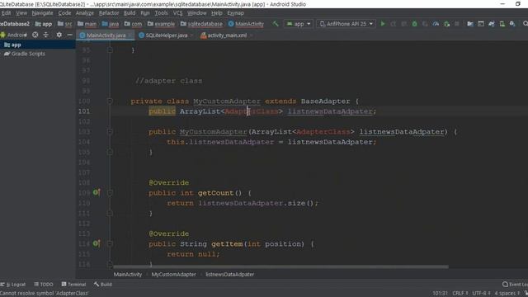Open the AVD Manager phone icon
Image resolution: width=528 pixels, height=297 pixels.
tap(502, 24)
